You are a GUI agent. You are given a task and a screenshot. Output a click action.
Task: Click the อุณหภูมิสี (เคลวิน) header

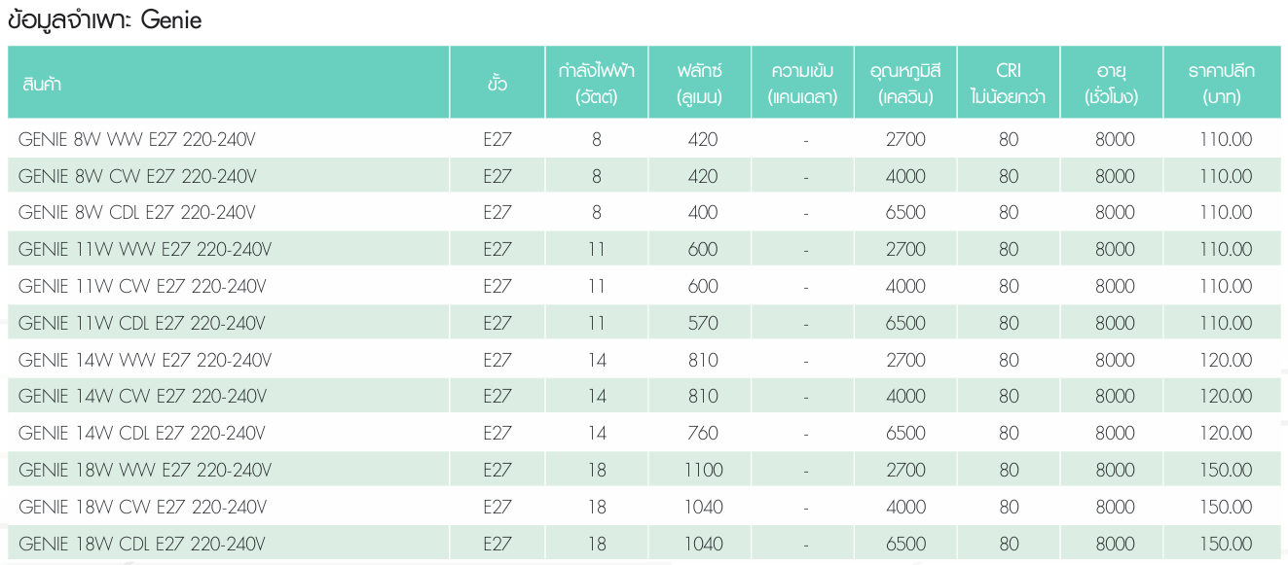(905, 84)
